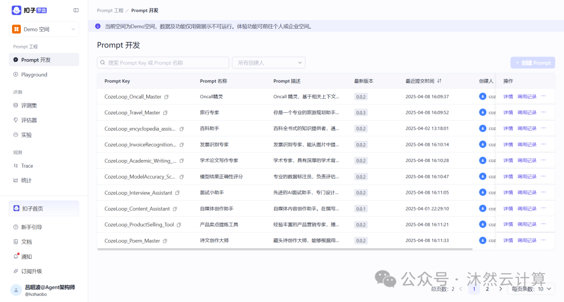Image resolution: width=564 pixels, height=302 pixels.
Task: Copy the CozeLoop_Oncall_Master prompt key
Action: [166, 96]
